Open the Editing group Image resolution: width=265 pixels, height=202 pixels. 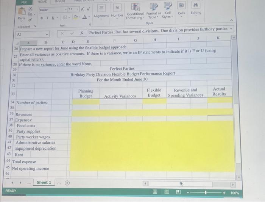click(196, 9)
